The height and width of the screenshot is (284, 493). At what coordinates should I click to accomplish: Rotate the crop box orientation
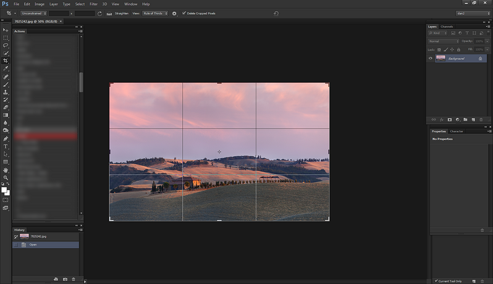tap(99, 14)
